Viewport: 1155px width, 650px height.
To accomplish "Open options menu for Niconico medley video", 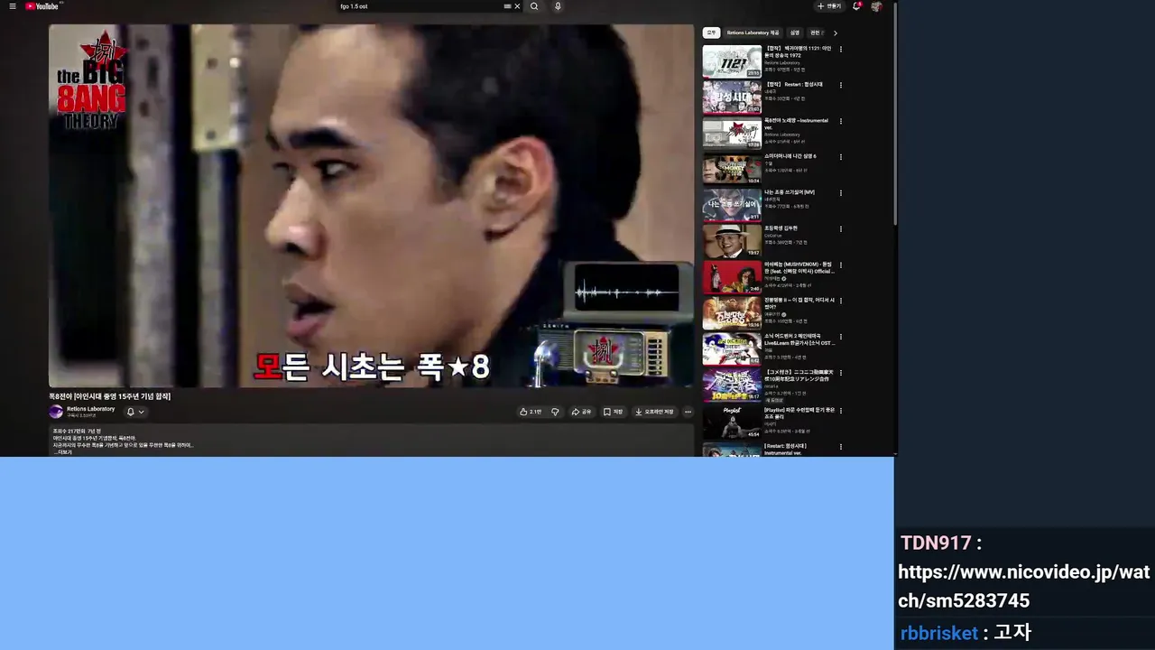I will click(x=841, y=374).
